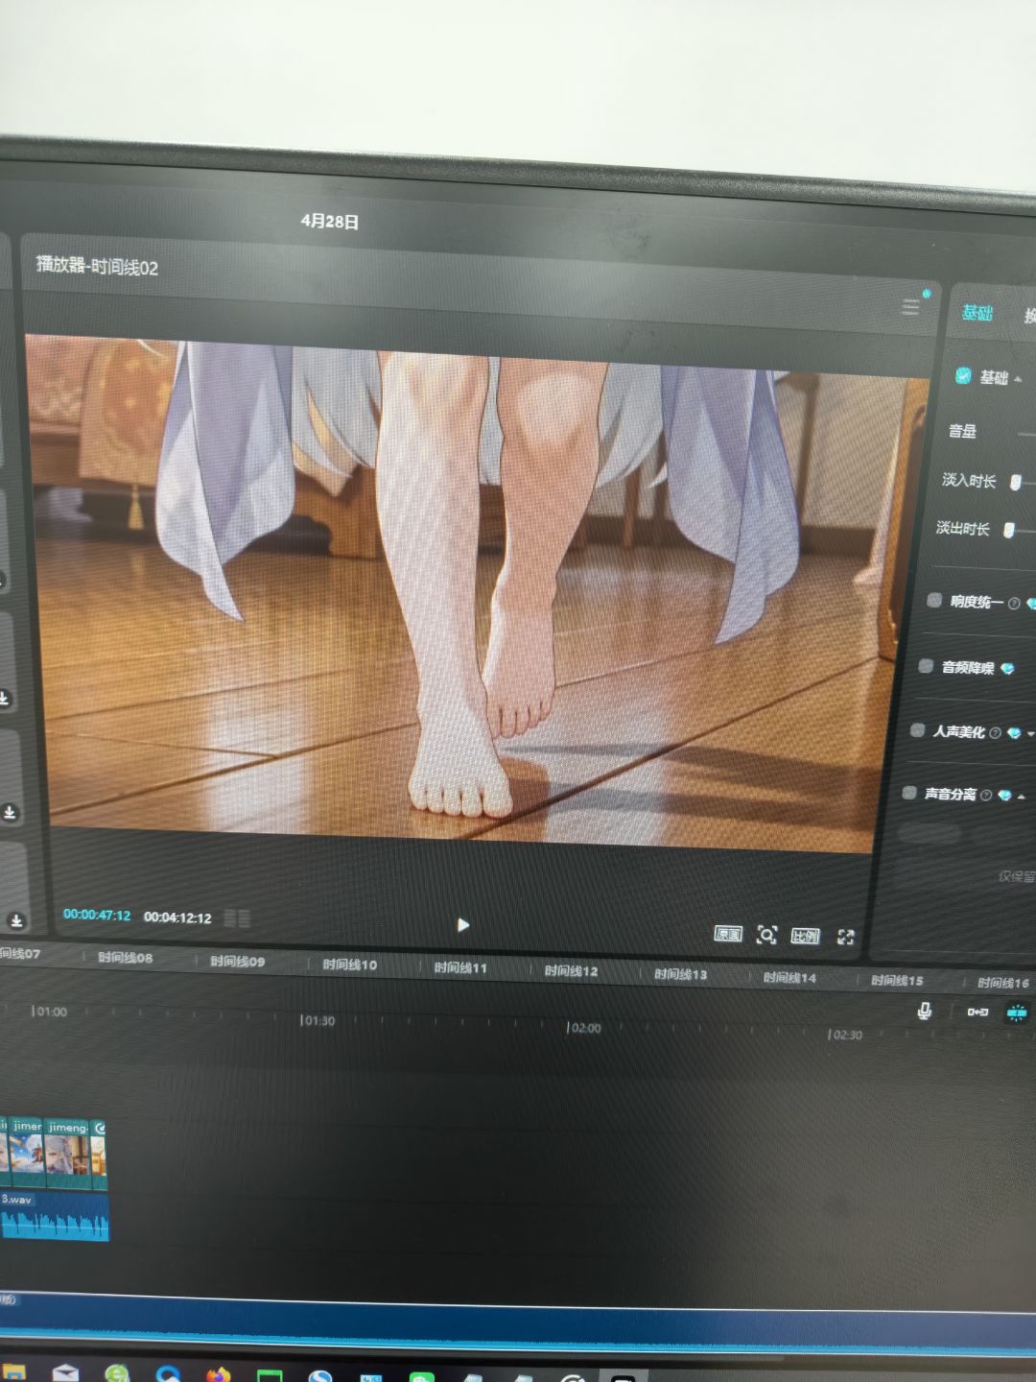This screenshot has width=1036, height=1382.
Task: Click the 02:30 ruler mark
Action: pyautogui.click(x=845, y=1035)
